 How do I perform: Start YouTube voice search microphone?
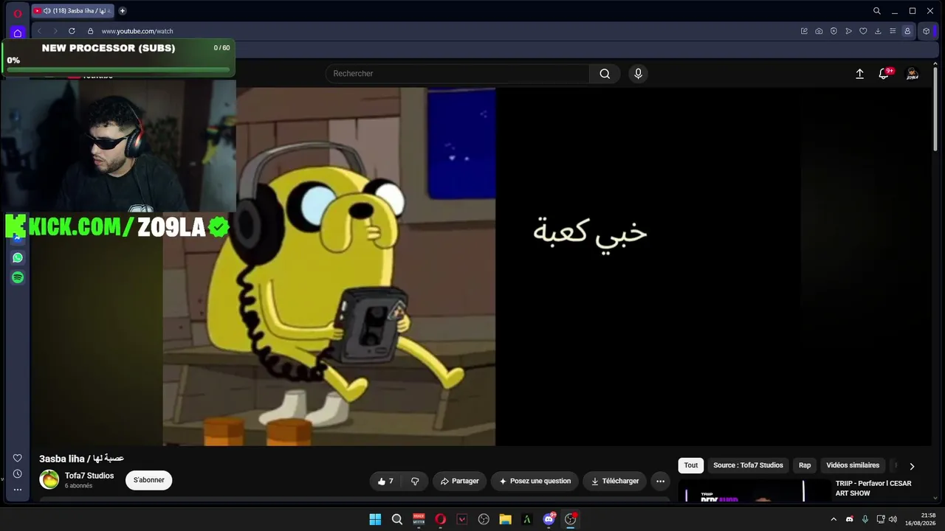coord(639,74)
